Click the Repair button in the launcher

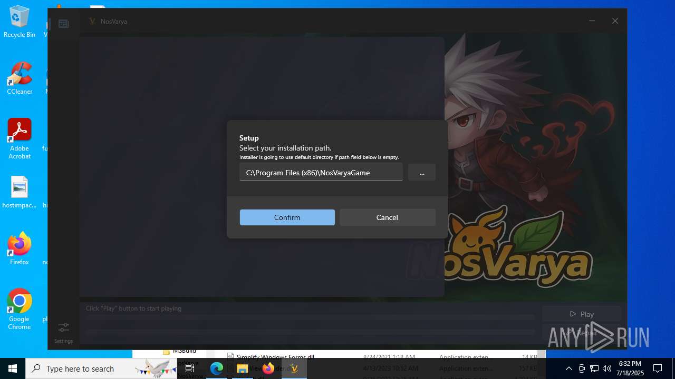point(582,332)
